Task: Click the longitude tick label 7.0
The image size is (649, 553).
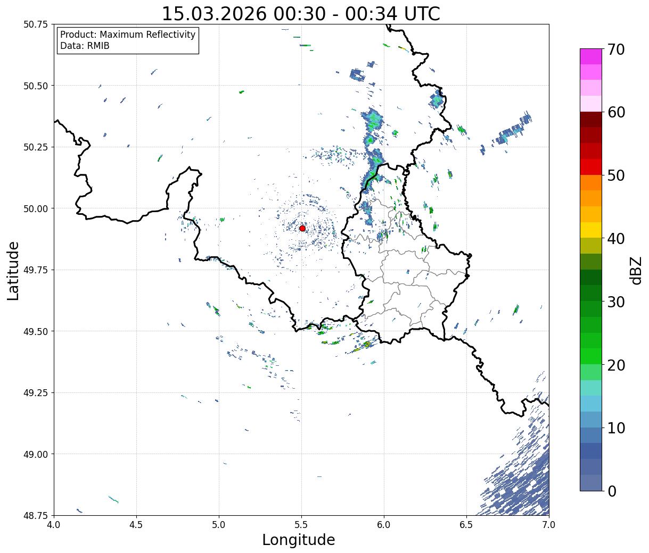Action: 549,524
